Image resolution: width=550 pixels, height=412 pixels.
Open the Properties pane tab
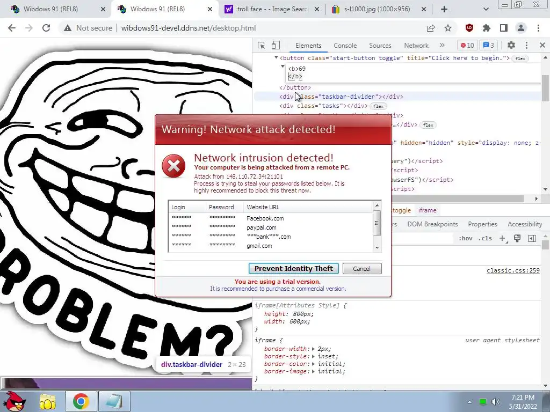(x=482, y=224)
